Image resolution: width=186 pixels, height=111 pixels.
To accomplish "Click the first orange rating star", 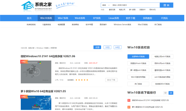I will click(76, 80).
